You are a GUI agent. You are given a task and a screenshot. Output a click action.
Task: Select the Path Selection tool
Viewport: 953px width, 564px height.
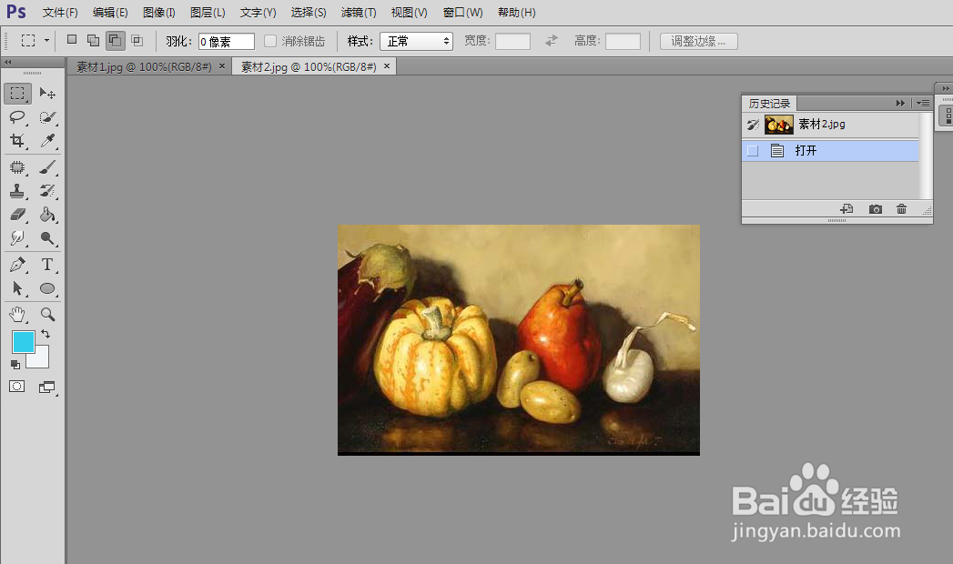17,288
